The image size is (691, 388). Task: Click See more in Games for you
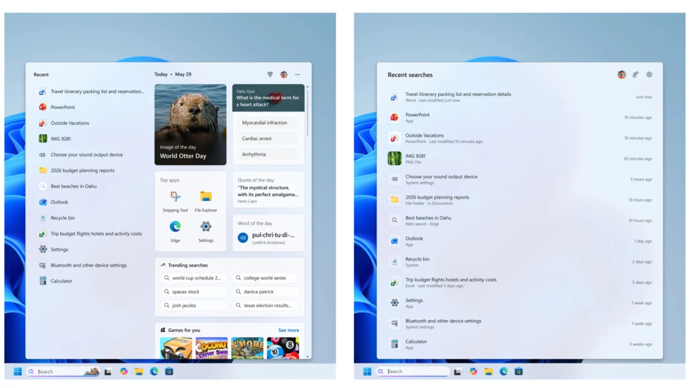pyautogui.click(x=288, y=331)
